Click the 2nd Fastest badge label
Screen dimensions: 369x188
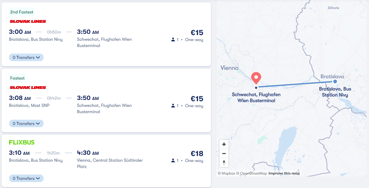coord(22,12)
